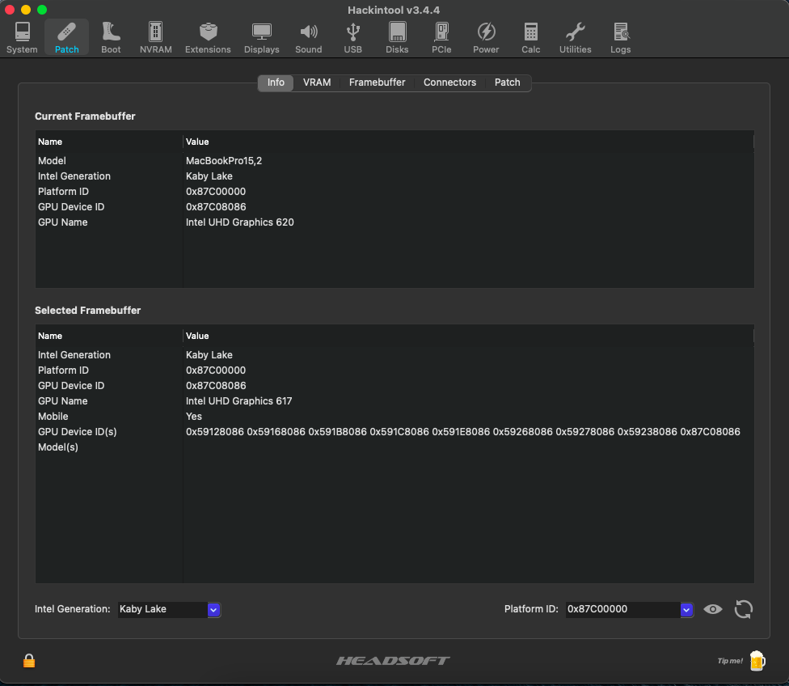Open the System toolbar section
Screen dimensions: 789x686
click(x=22, y=38)
